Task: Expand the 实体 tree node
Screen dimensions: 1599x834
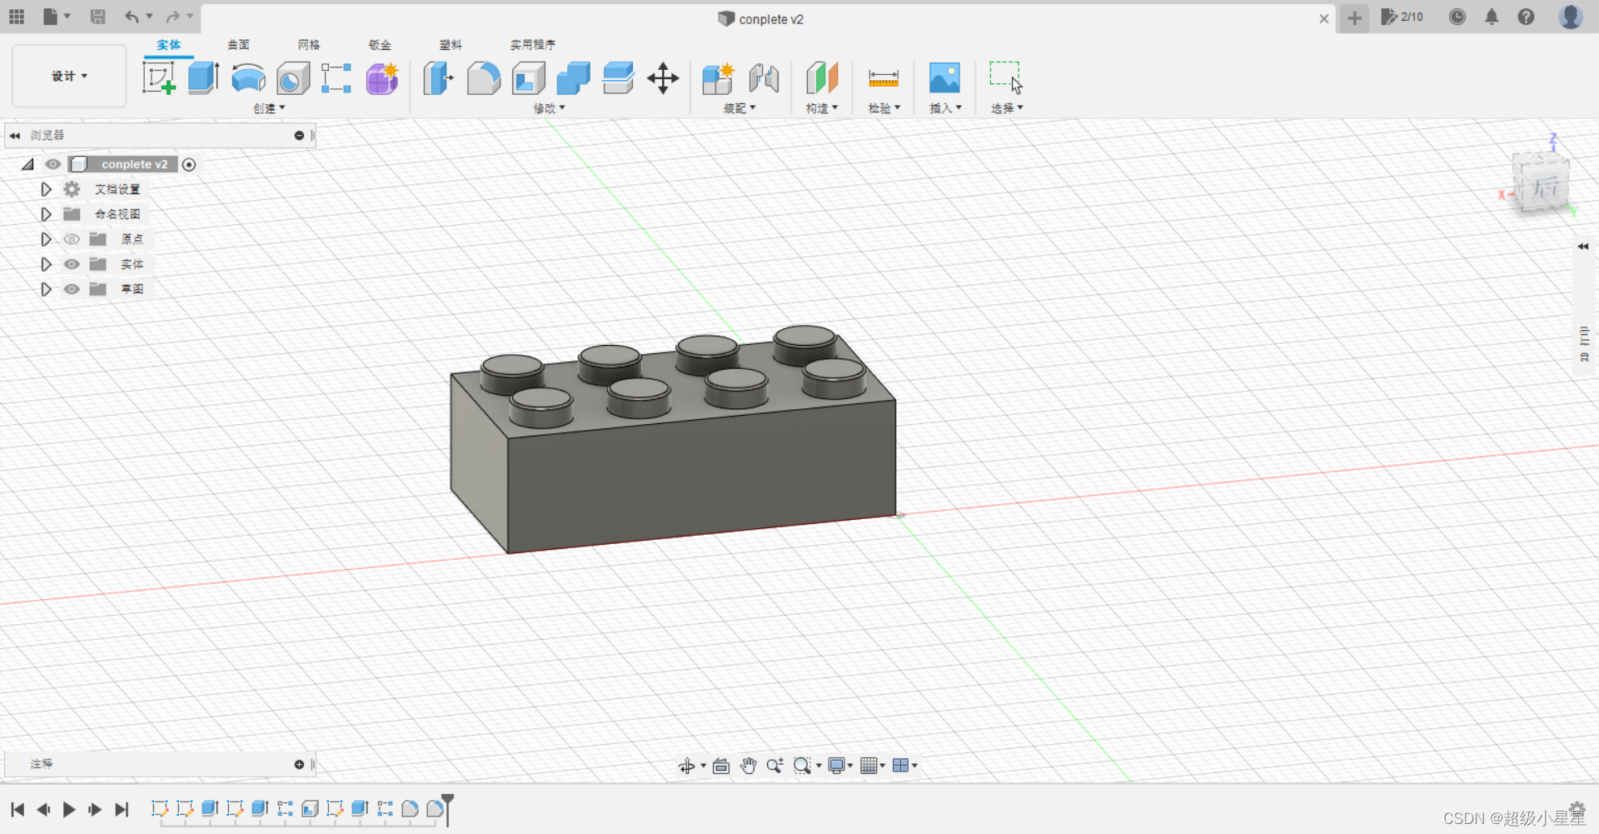Action: [x=47, y=264]
